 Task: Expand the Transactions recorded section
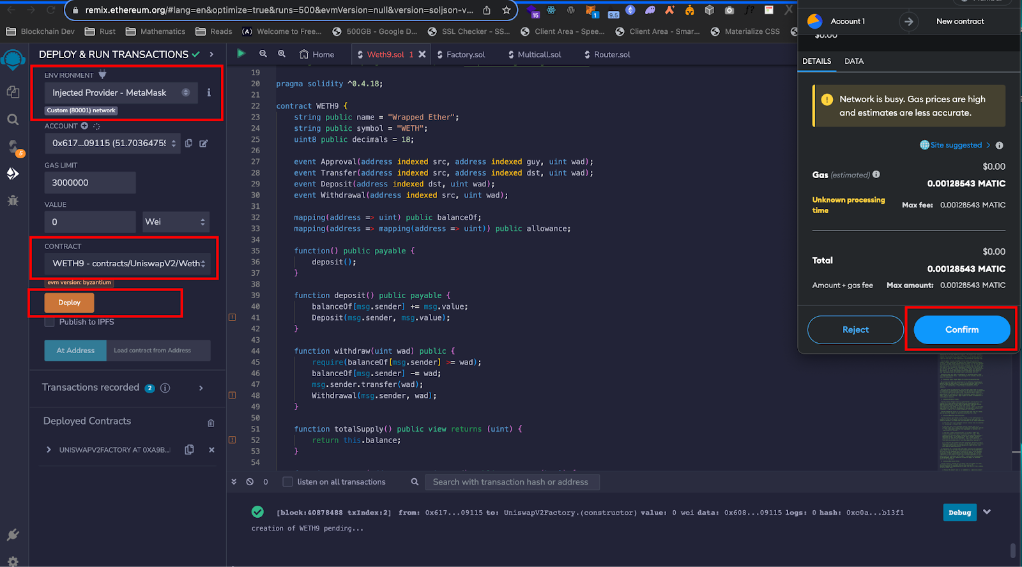point(201,388)
